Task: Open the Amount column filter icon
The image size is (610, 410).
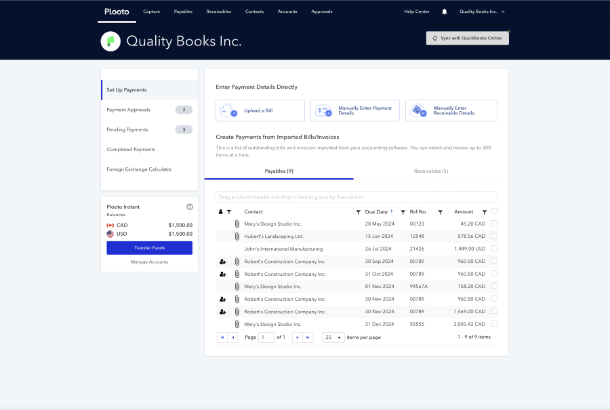Action: tap(485, 212)
